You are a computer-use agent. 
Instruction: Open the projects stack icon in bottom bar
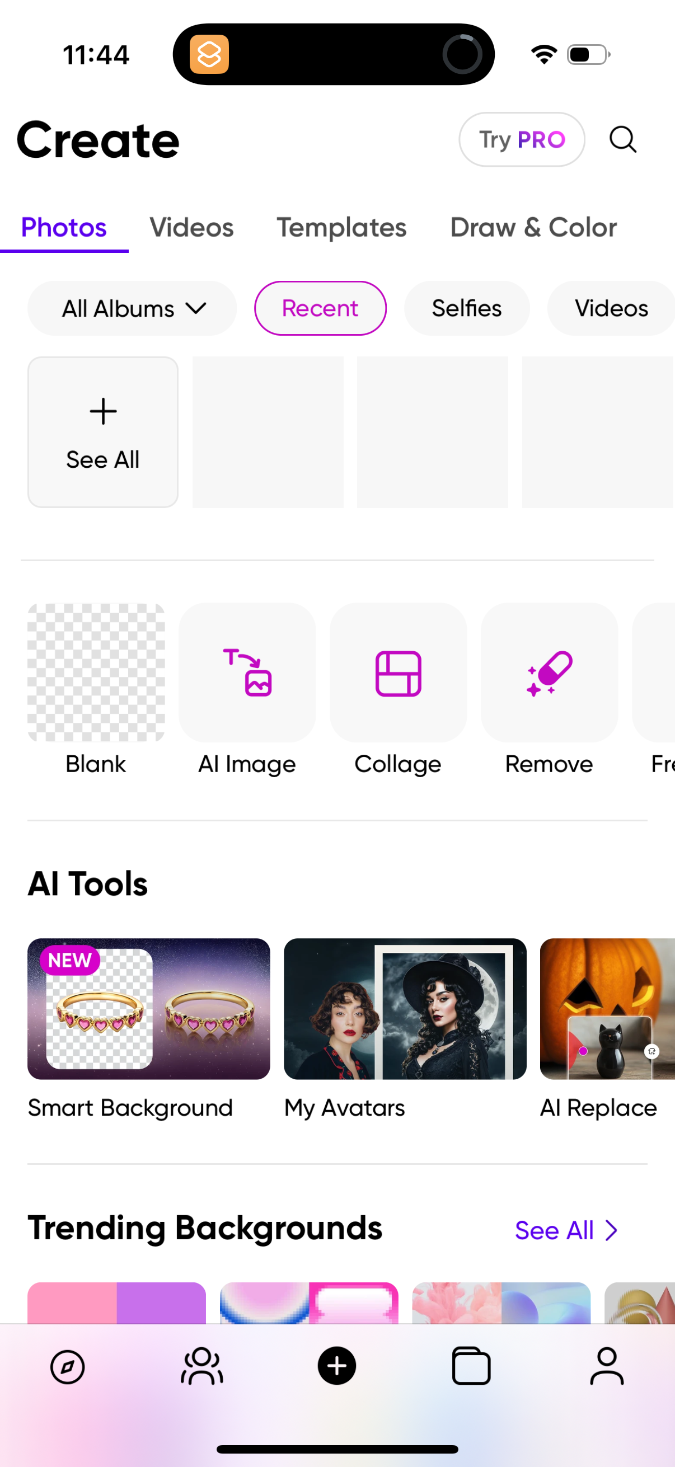(x=471, y=1366)
